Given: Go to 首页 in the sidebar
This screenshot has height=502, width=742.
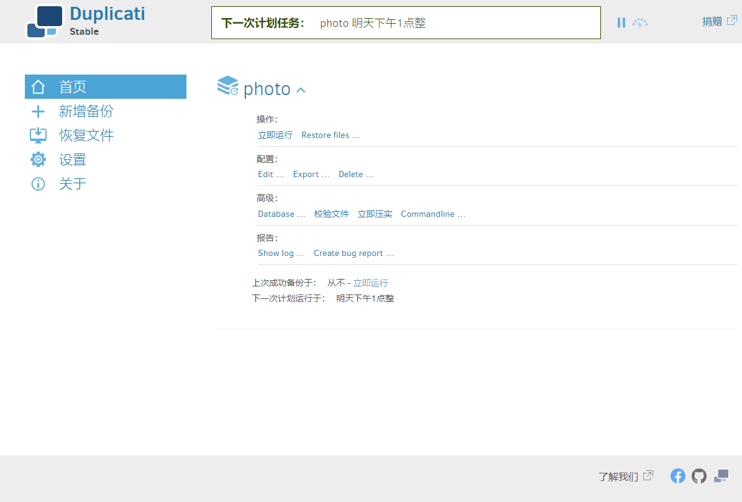Looking at the screenshot, I should [106, 86].
